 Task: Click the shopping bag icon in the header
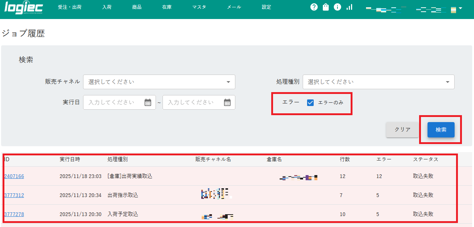click(x=325, y=7)
